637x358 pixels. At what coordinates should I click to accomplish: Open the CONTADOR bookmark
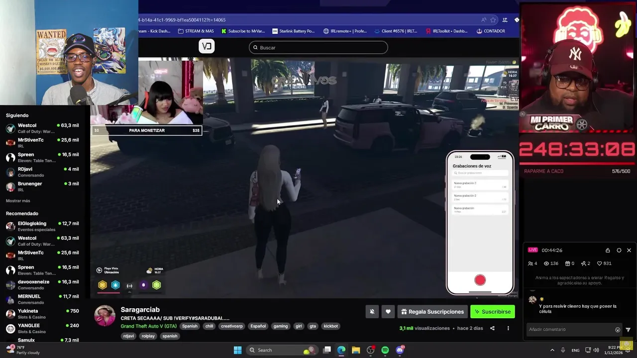[x=491, y=31]
